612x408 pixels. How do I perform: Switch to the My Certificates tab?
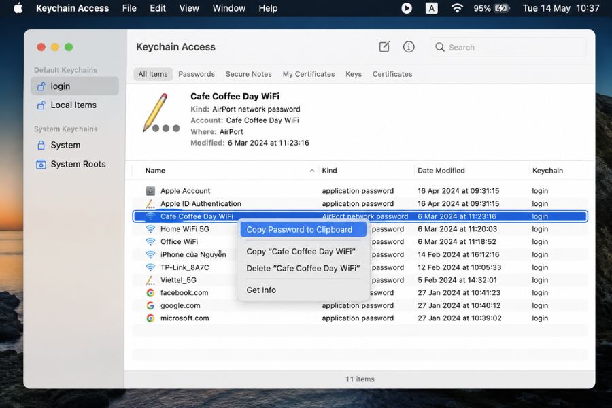coord(309,74)
